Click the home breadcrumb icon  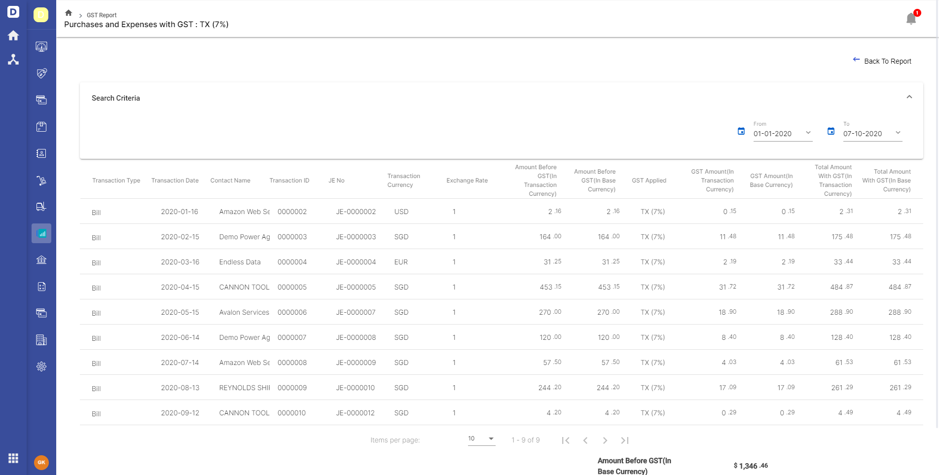coord(69,13)
